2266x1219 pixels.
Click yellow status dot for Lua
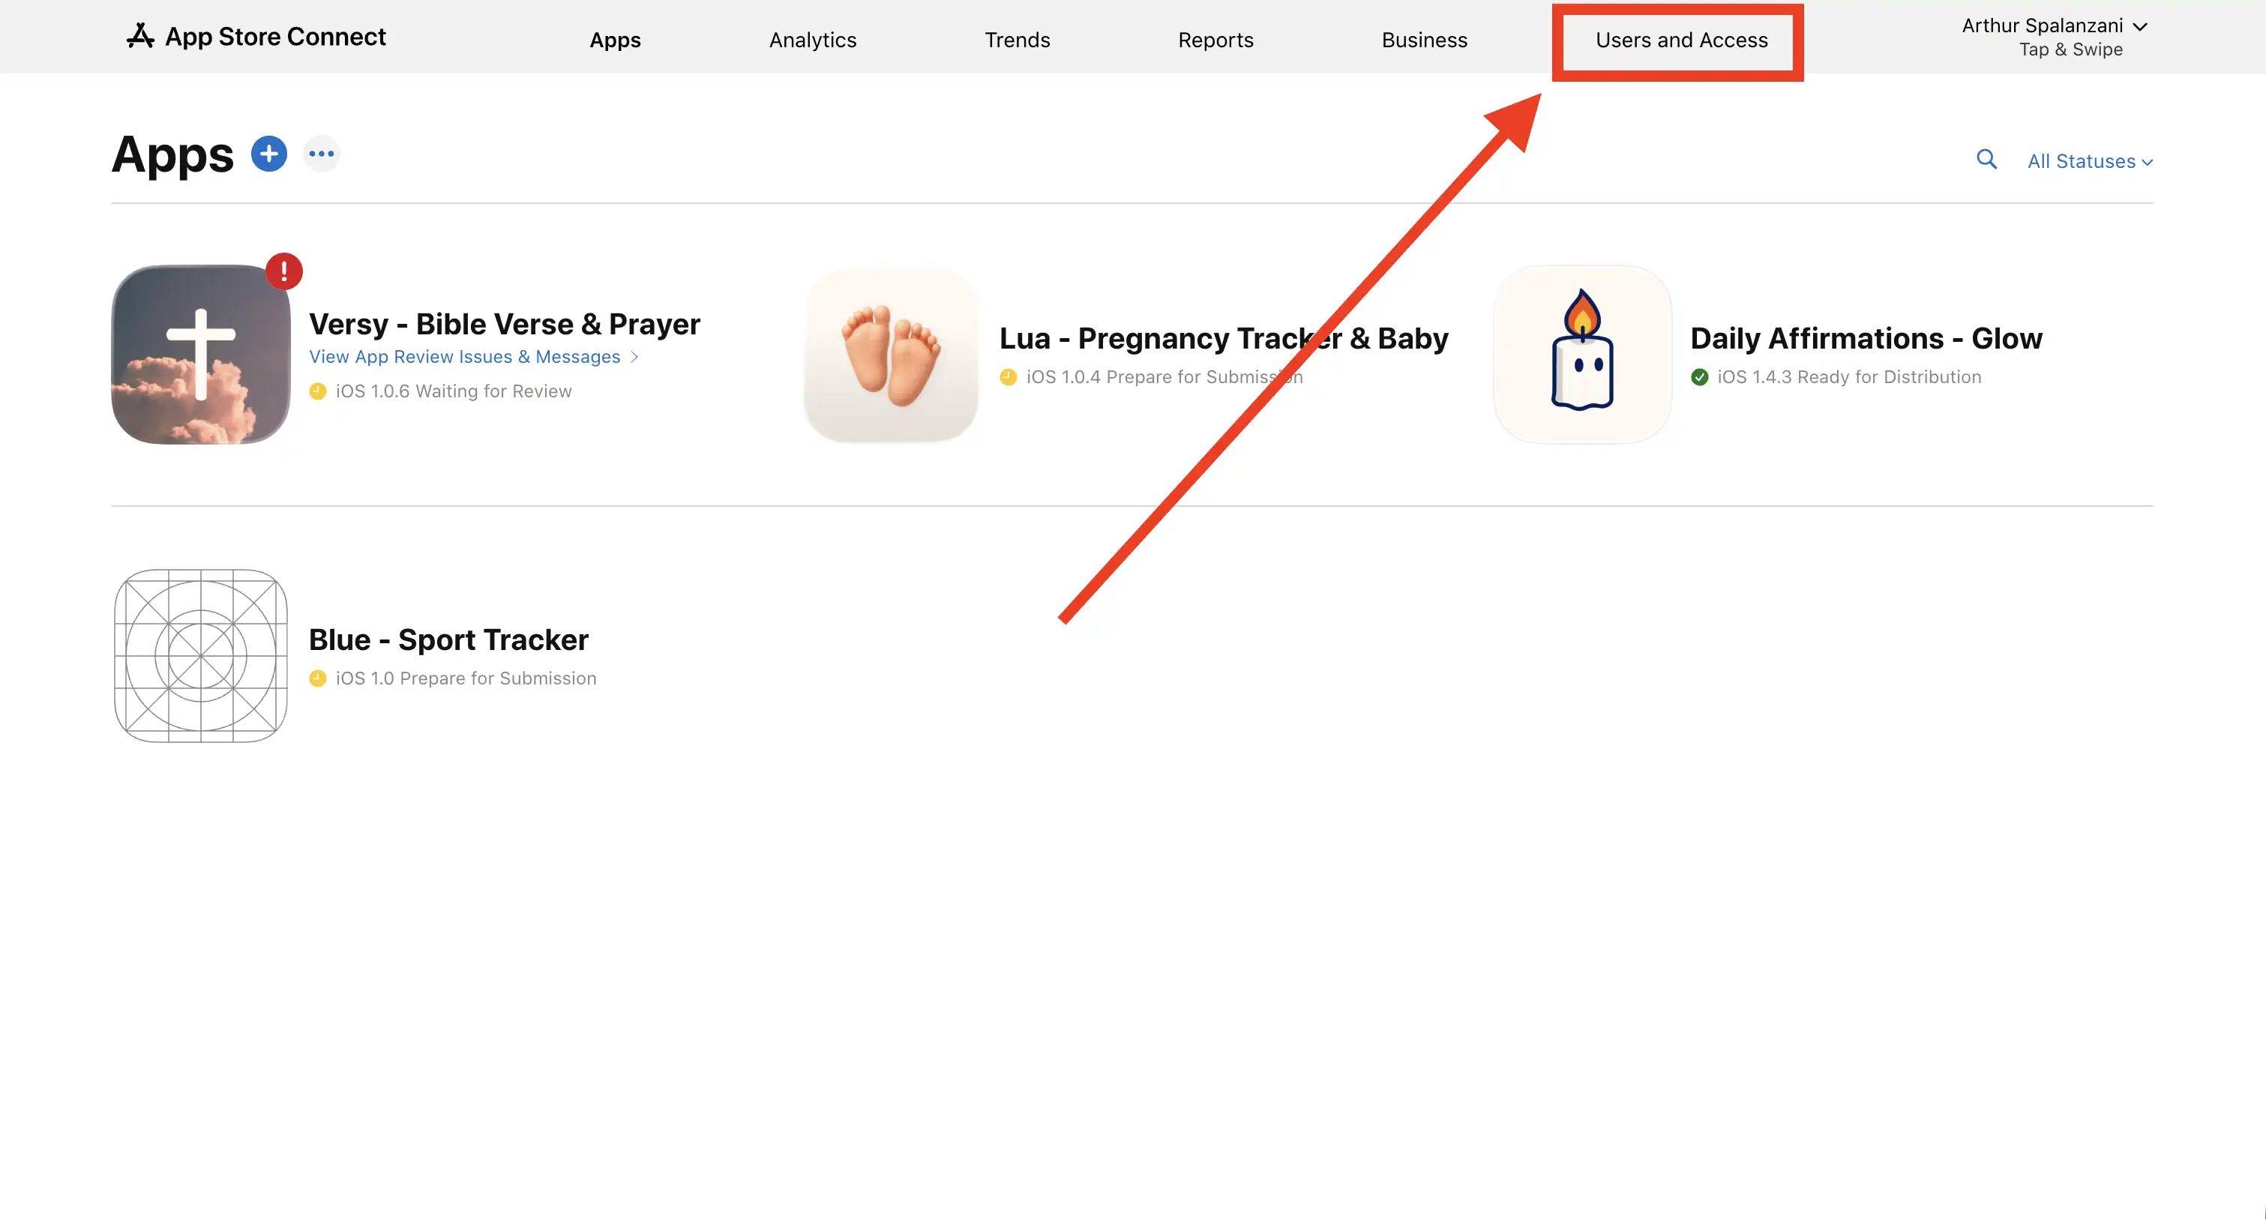tap(1009, 377)
